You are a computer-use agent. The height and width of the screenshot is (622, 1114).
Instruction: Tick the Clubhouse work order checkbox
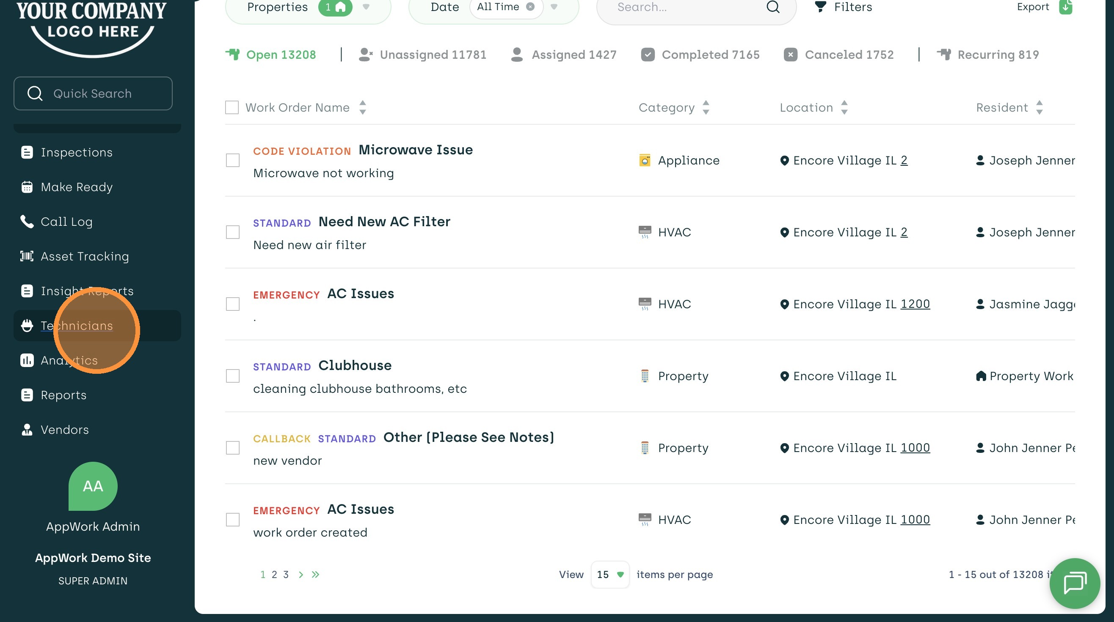pos(233,376)
